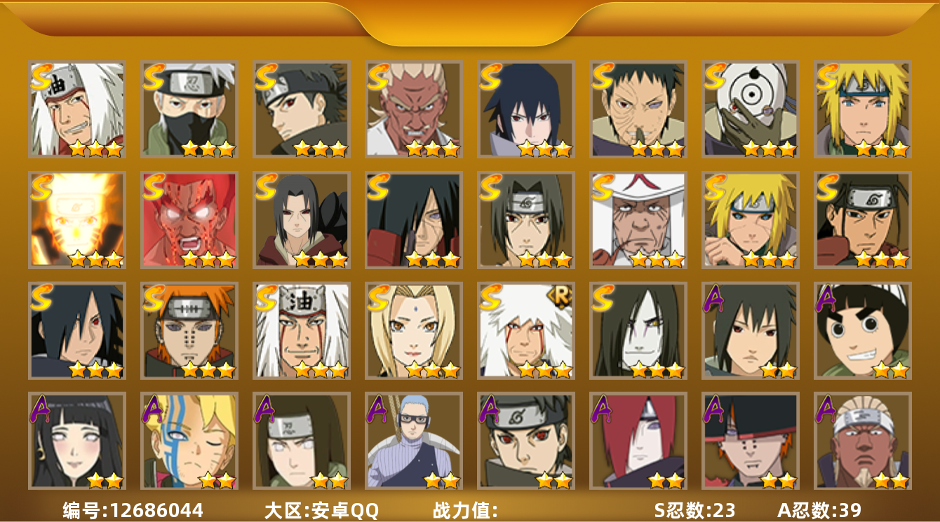Click the dark-skinned Killer B A-rank portrait
This screenshot has width=940, height=522.
coord(862,441)
